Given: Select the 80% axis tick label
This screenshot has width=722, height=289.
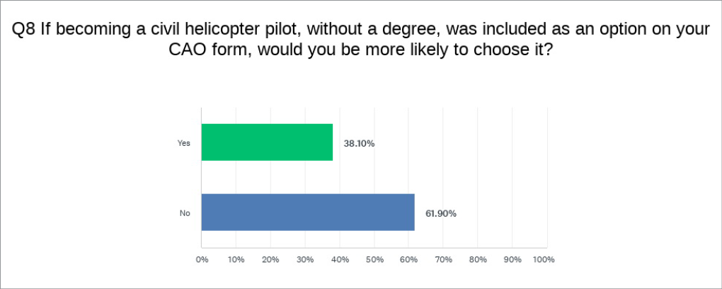Looking at the screenshot, I should (x=478, y=259).
